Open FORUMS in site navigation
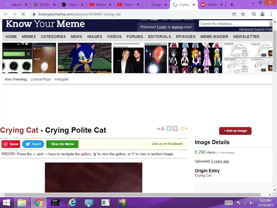The image size is (277, 208). tap(135, 37)
